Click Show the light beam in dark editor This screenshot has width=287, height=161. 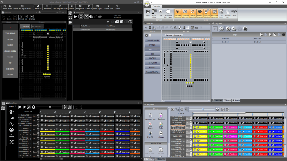click(22, 7)
